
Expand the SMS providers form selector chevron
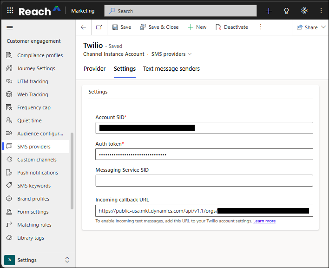click(190, 54)
